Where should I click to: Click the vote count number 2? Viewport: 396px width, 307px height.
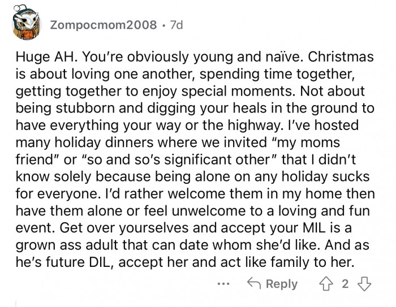pyautogui.click(x=346, y=283)
